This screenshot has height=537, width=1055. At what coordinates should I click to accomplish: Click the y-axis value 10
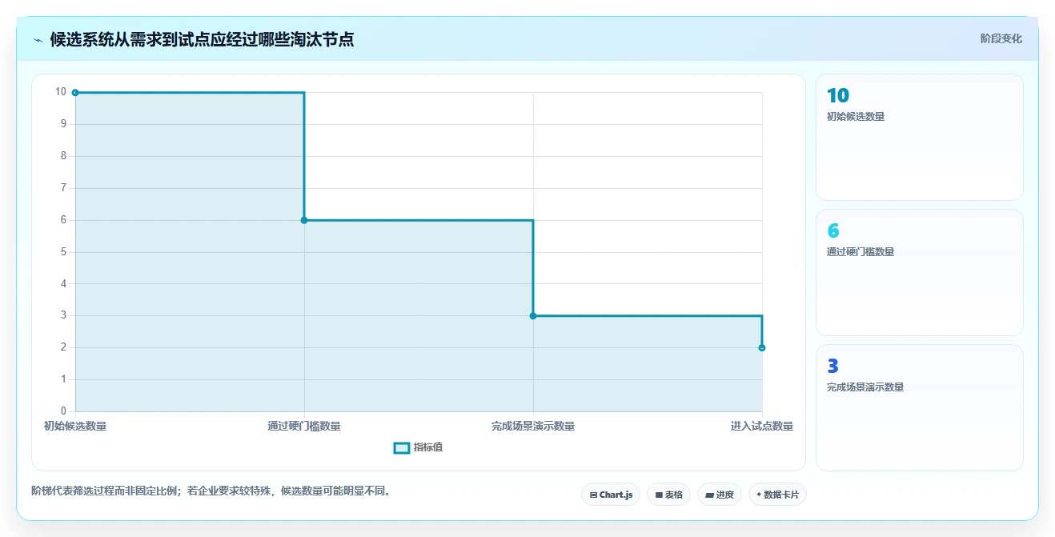point(61,92)
